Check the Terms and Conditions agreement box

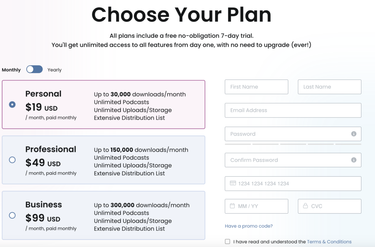(227, 242)
